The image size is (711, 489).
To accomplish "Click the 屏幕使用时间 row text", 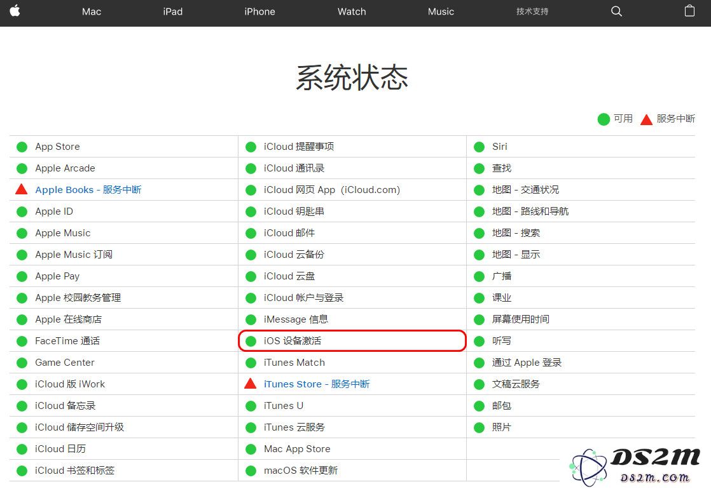I will tap(521, 319).
